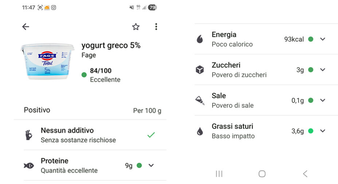The image size is (338, 184).
Task: Expand the Zuccheri details chevron
Action: point(322,70)
